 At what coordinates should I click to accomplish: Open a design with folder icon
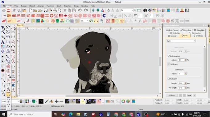click(x=35, y=10)
